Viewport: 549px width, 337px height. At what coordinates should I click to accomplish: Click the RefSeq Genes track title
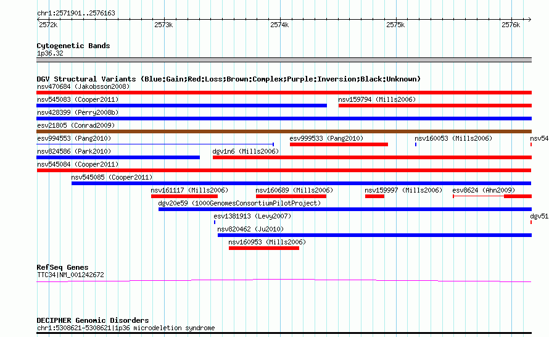pyautogui.click(x=63, y=267)
